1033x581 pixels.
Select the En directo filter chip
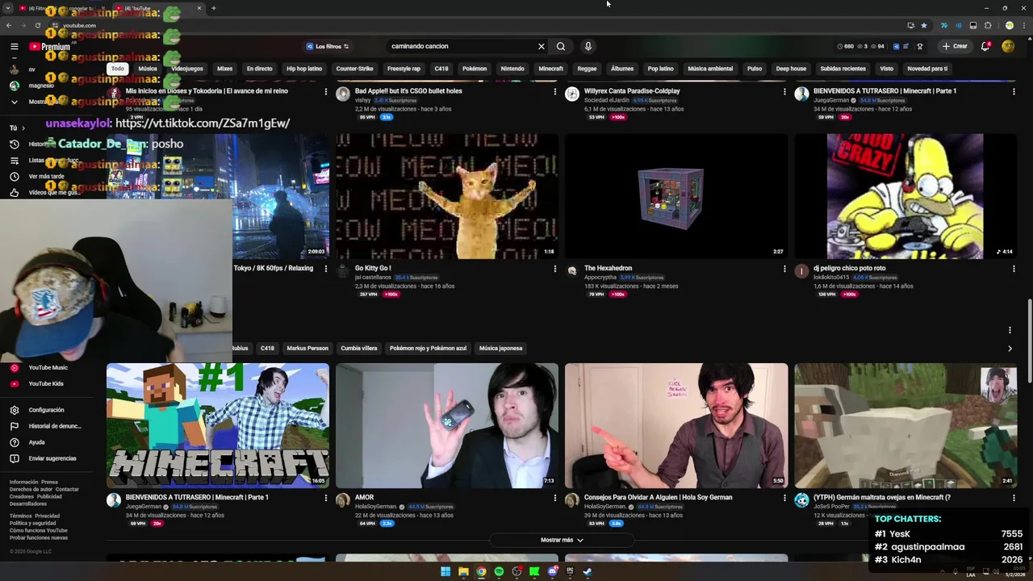[260, 69]
